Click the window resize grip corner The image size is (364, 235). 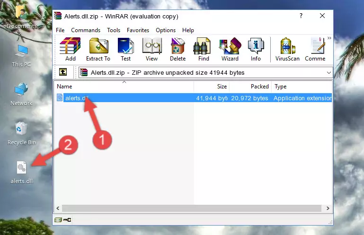click(330, 223)
